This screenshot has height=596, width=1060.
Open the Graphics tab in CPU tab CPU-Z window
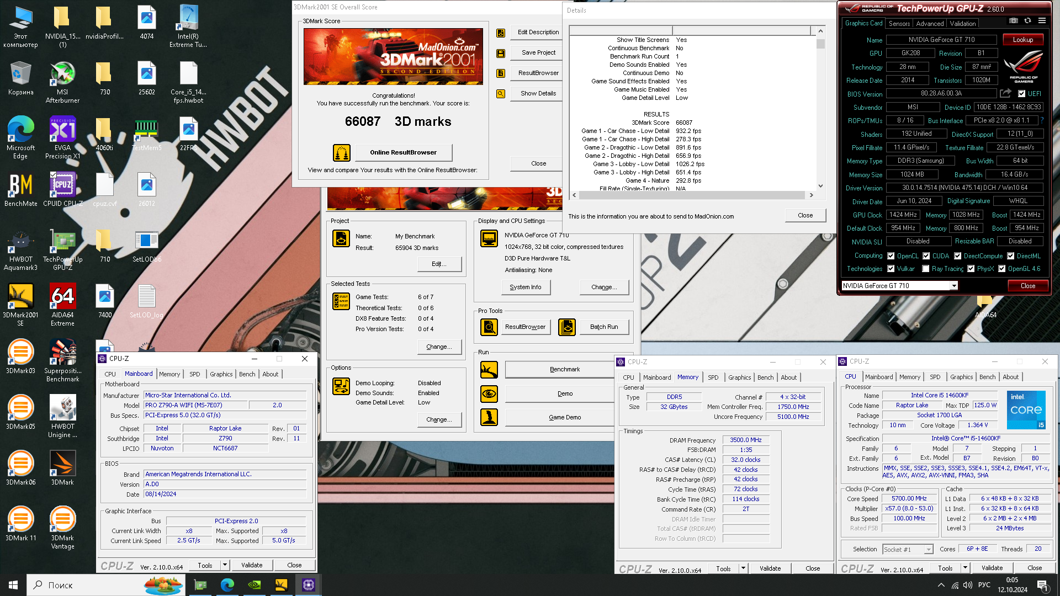[x=961, y=377]
